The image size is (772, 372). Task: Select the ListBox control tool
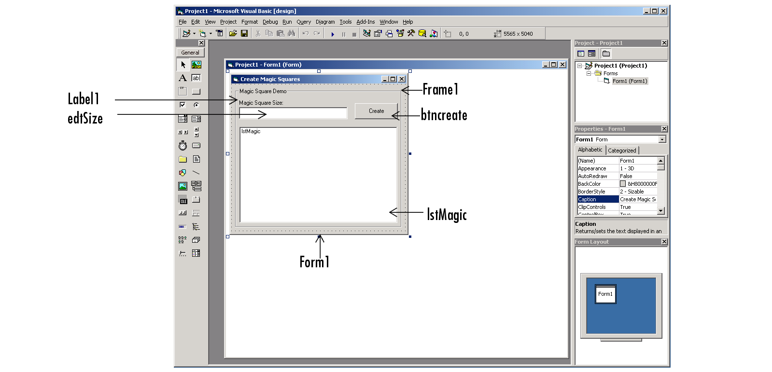[197, 119]
